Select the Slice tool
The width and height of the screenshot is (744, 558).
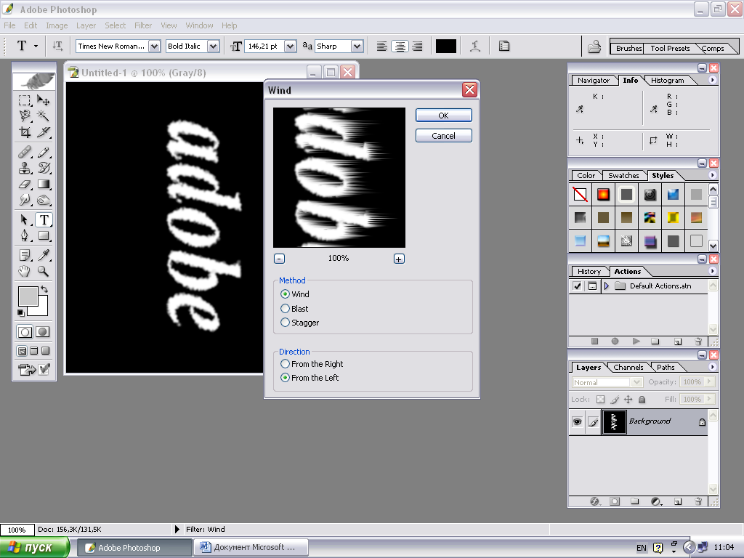43,132
